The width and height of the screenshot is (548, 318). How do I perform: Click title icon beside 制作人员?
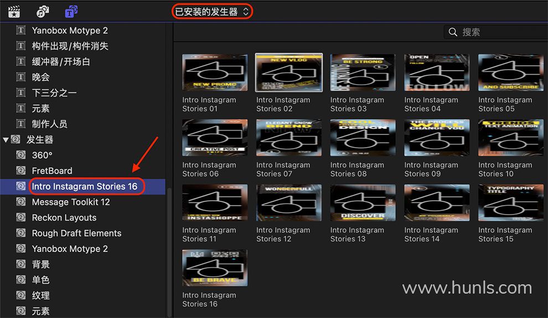click(21, 123)
